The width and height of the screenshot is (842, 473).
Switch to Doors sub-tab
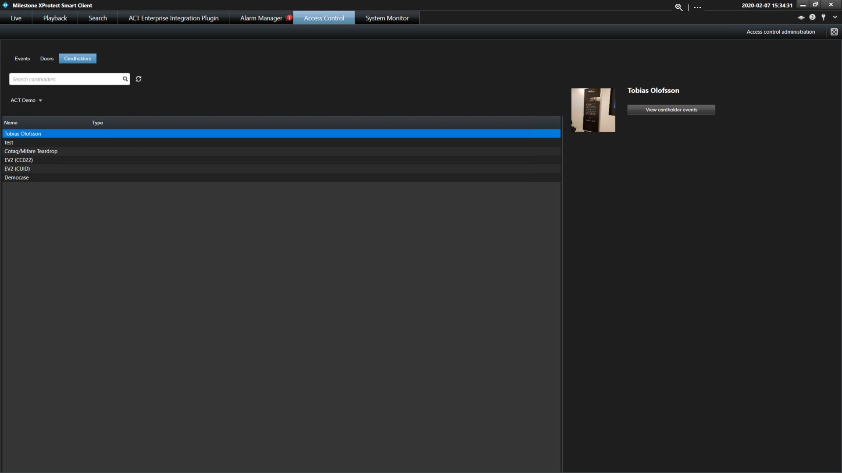[x=47, y=59]
